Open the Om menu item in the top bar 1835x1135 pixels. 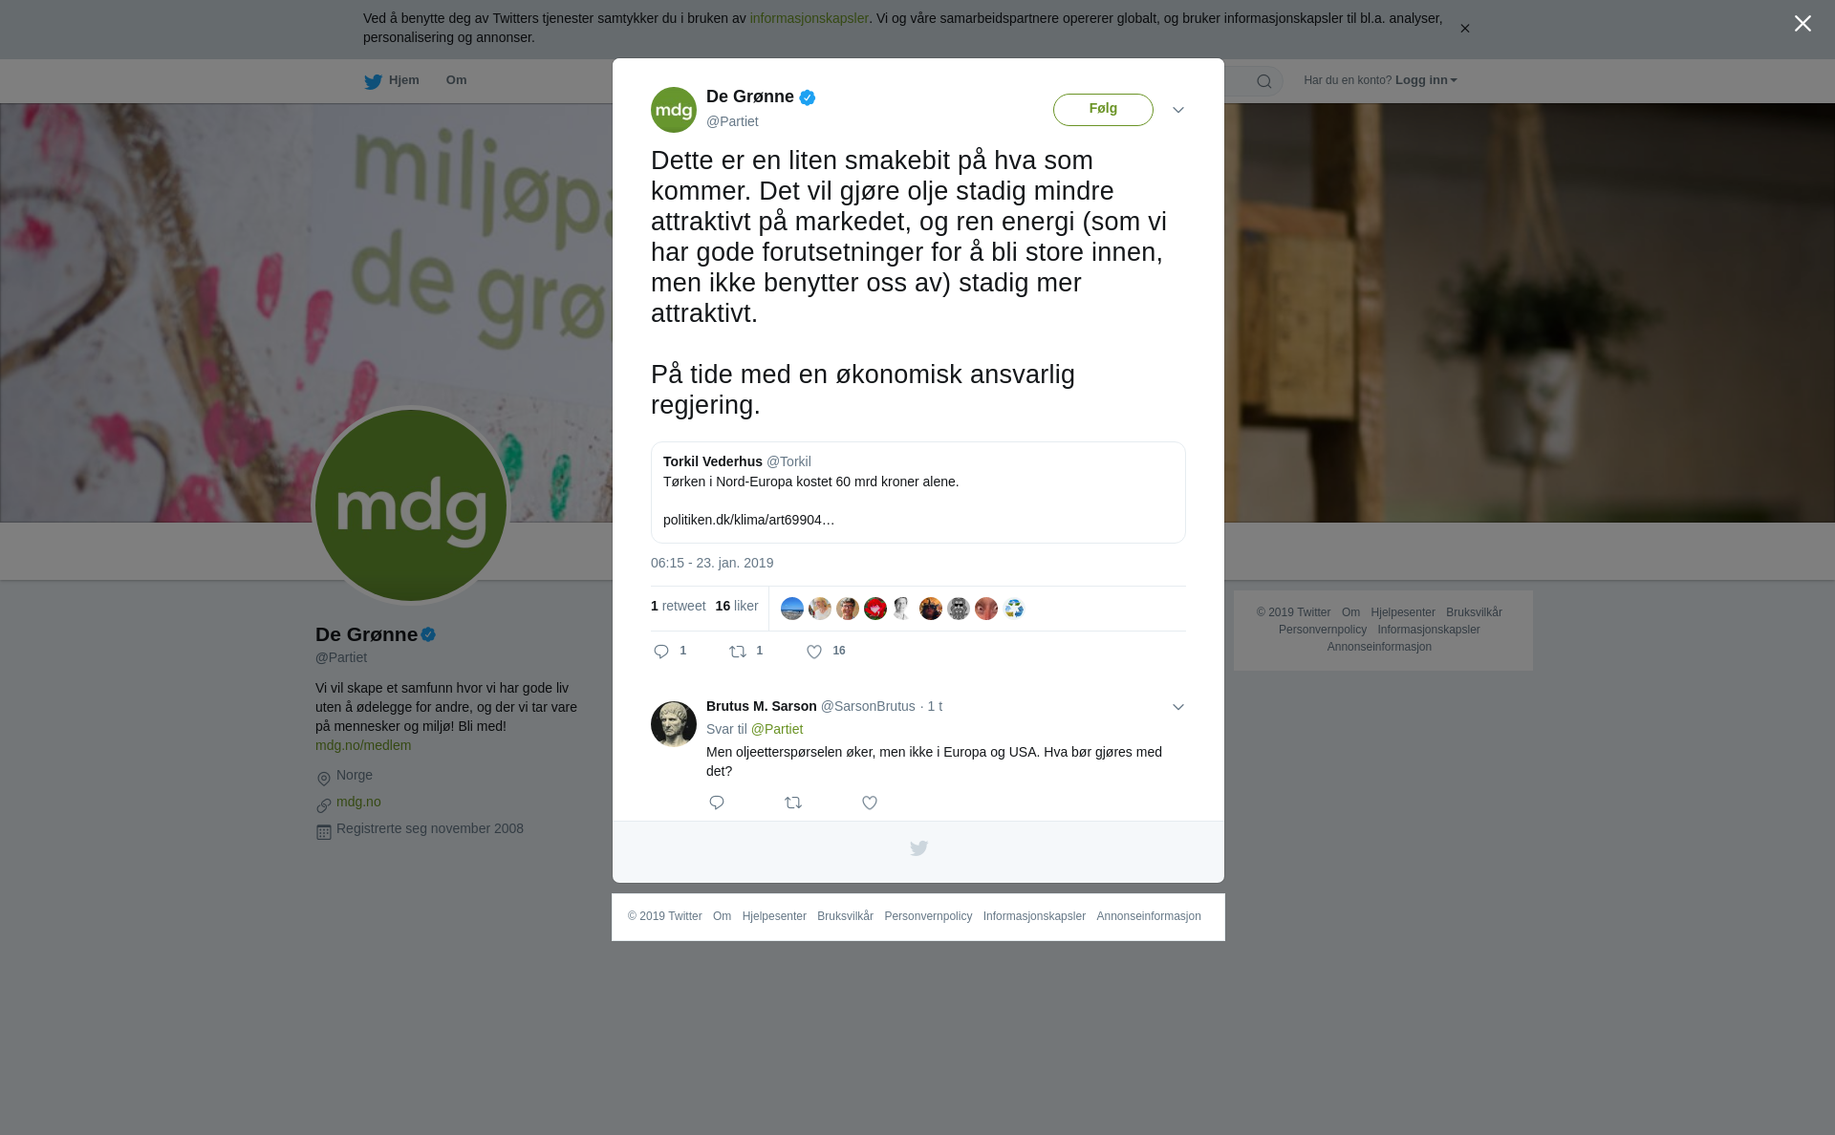(x=456, y=80)
